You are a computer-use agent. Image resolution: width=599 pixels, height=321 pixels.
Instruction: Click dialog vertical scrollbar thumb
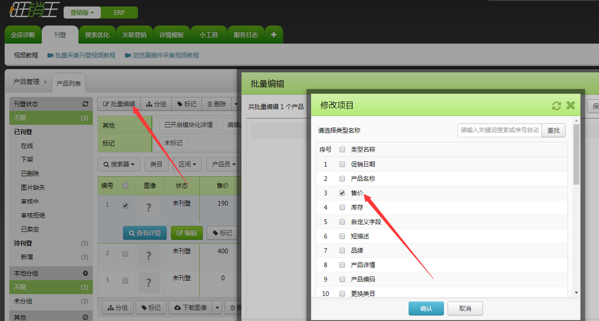pyautogui.click(x=577, y=155)
